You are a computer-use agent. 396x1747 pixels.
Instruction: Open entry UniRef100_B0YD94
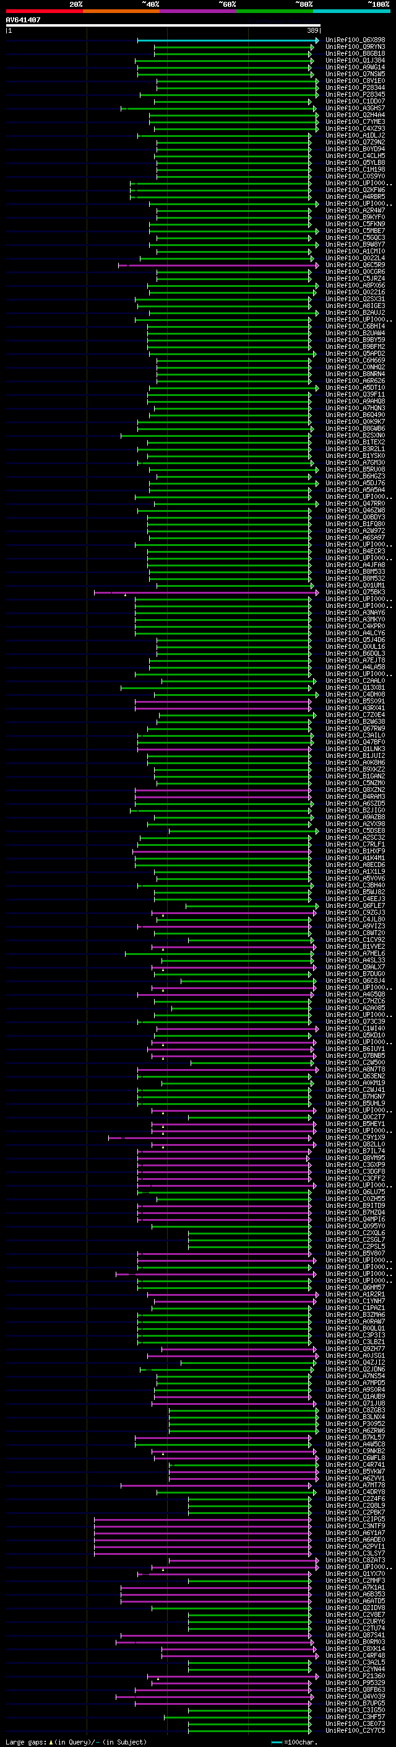(355, 149)
